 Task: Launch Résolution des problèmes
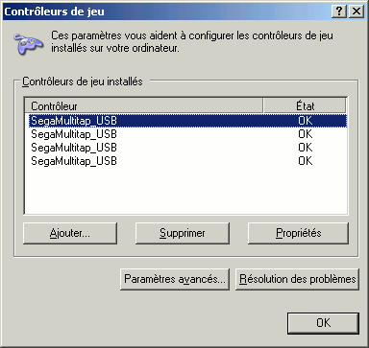pyautogui.click(x=298, y=279)
